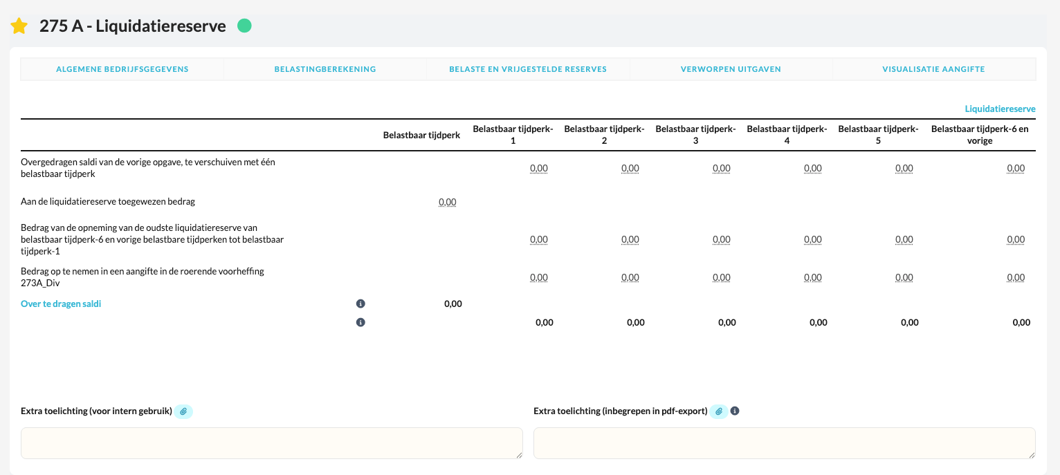Viewport: 1060px width, 475px height.
Task: Edit 273A_Div roerende voorheffing value for tijdperk-1
Action: pyautogui.click(x=539, y=277)
